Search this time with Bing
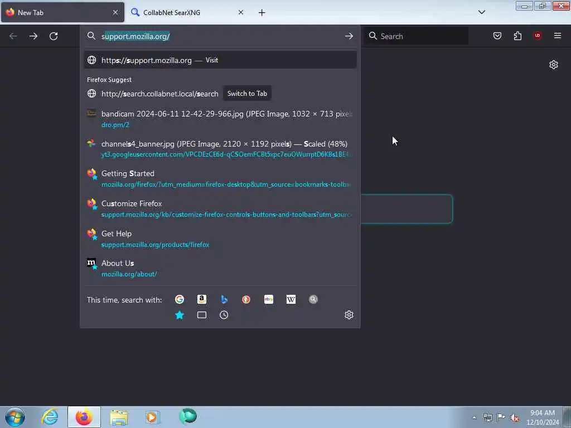The height and width of the screenshot is (428, 571). click(x=224, y=299)
